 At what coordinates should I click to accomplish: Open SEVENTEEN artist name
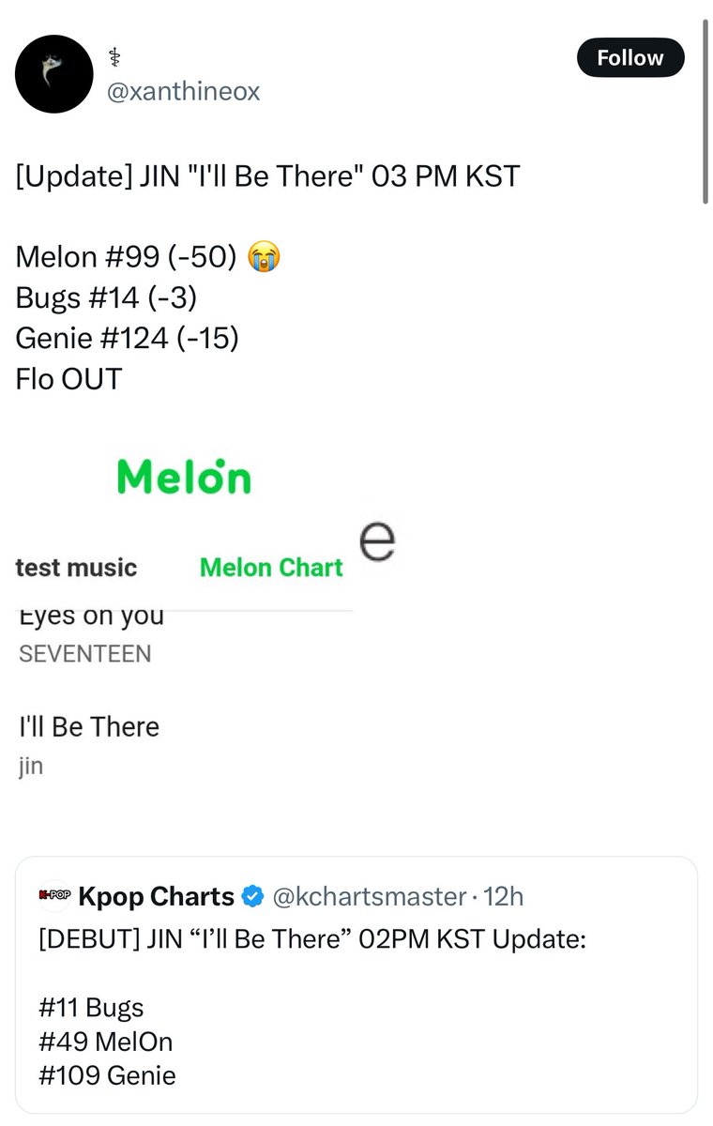(x=85, y=654)
